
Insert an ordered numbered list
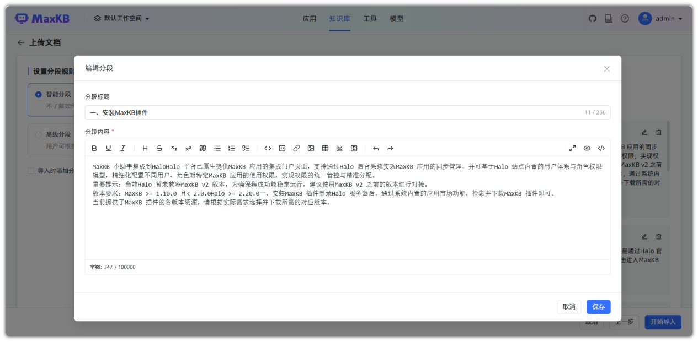tap(232, 148)
